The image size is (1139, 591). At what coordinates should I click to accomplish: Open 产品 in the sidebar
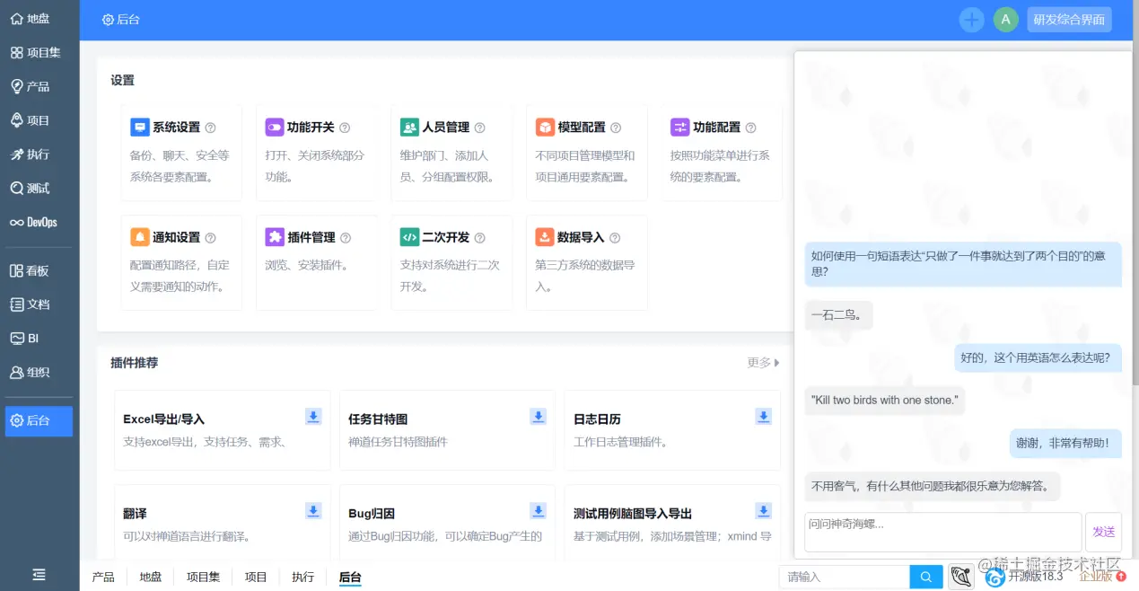pos(39,86)
